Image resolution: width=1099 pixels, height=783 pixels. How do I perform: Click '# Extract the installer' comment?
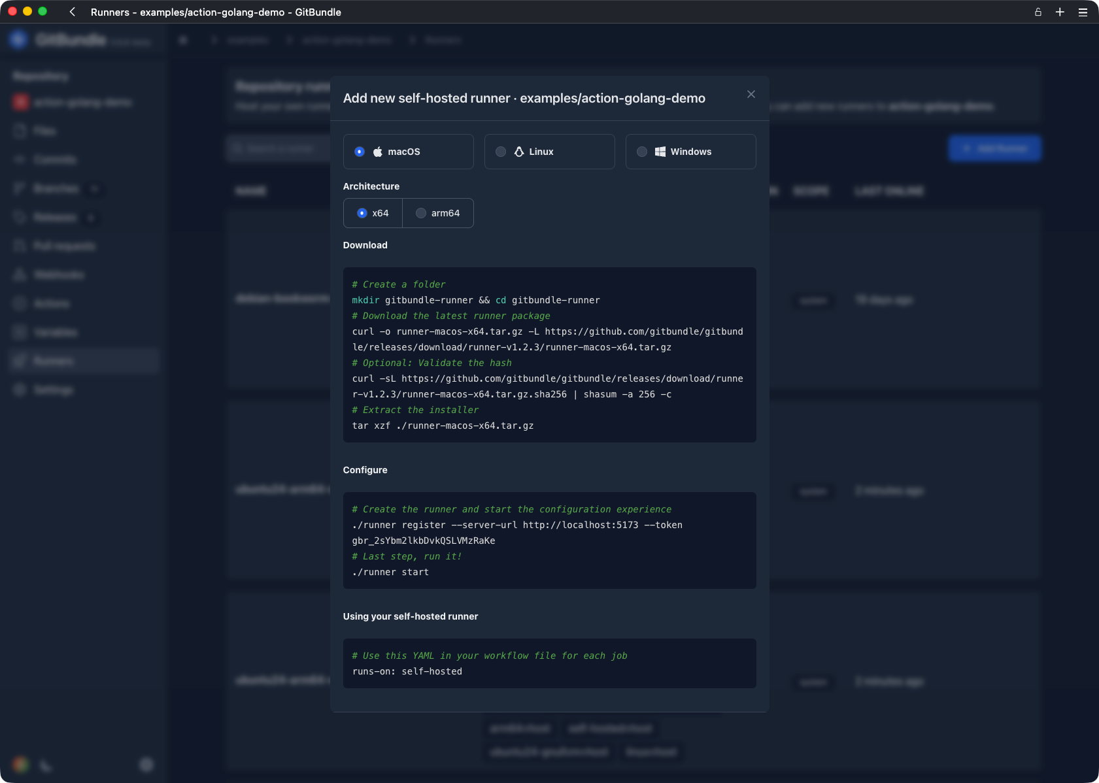415,410
